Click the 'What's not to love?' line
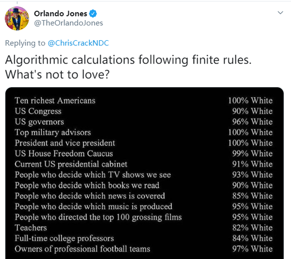The width and height of the screenshot is (291, 259). pyautogui.click(x=57, y=75)
